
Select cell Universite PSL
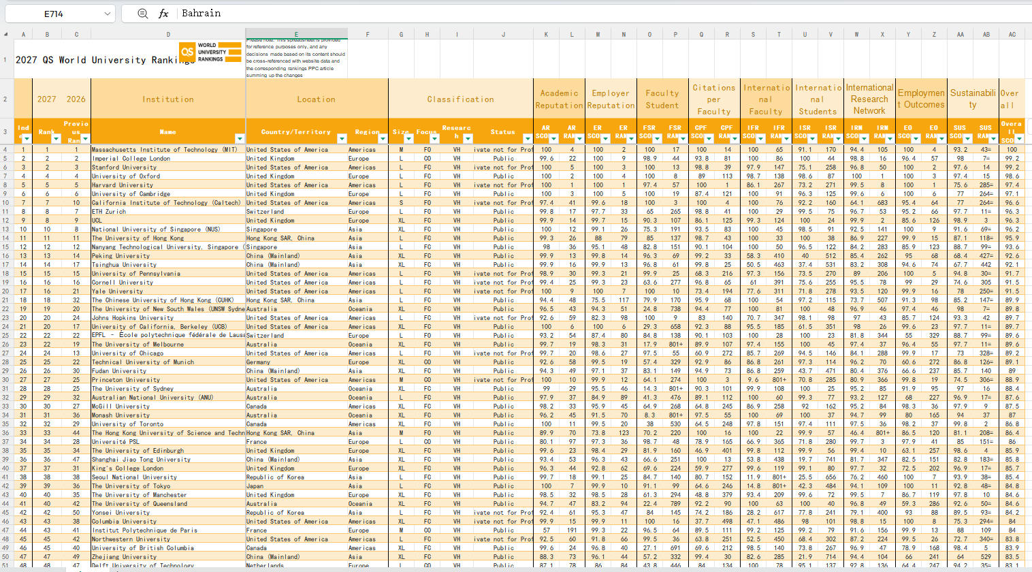(168, 442)
